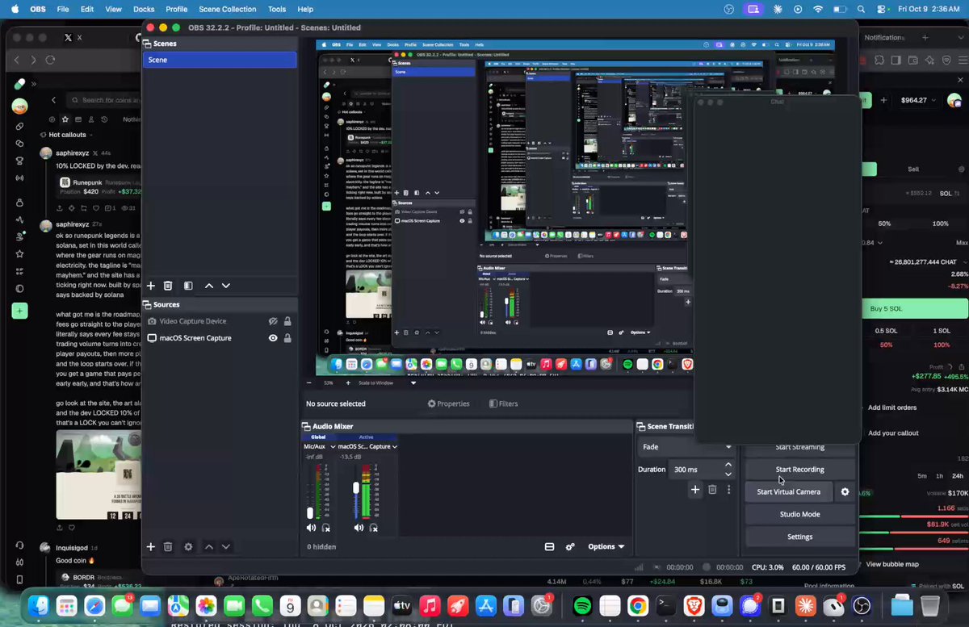969x627 pixels.
Task: Show the hidden Video Capture Device source
Action: [x=273, y=321]
